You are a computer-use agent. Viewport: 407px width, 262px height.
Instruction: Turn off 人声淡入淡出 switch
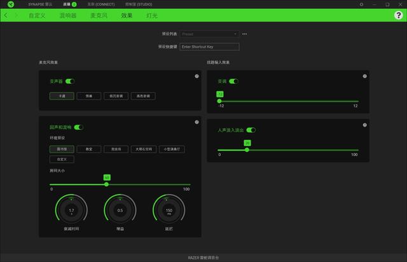pos(251,130)
